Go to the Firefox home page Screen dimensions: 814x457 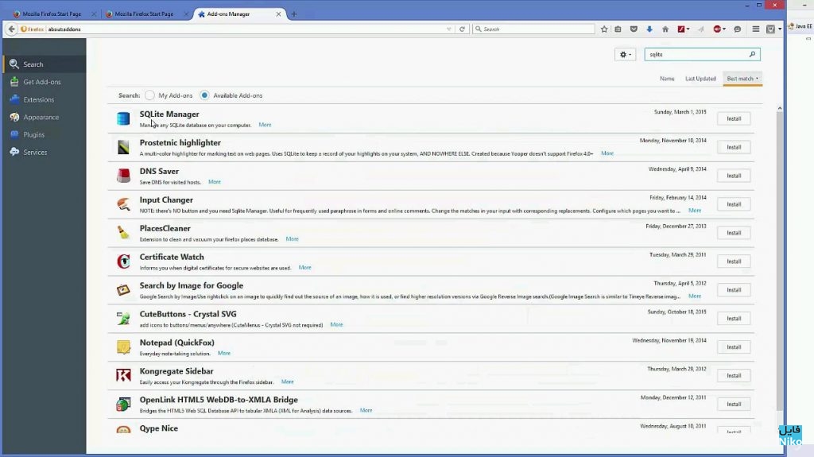(x=665, y=29)
